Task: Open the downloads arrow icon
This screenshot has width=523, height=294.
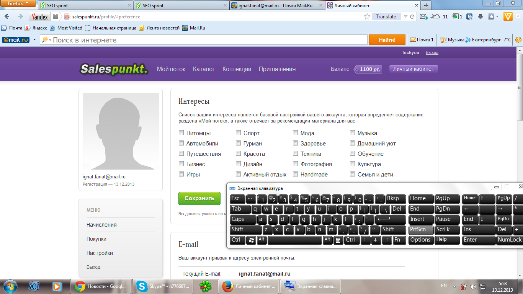Action: point(480,16)
